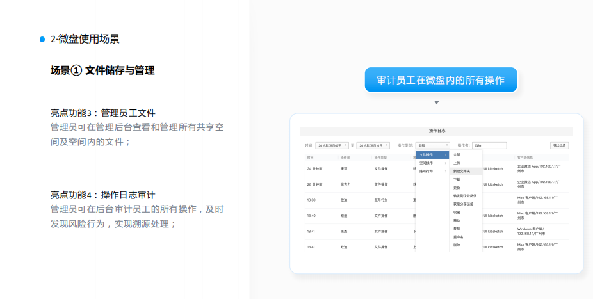Expand the 操作类型 combo box showing 全部

tap(432, 145)
